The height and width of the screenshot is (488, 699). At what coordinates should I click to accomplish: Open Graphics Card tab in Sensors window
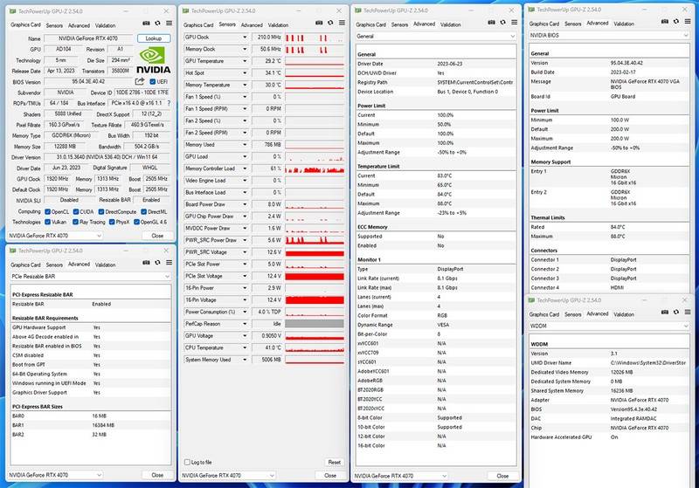[198, 25]
